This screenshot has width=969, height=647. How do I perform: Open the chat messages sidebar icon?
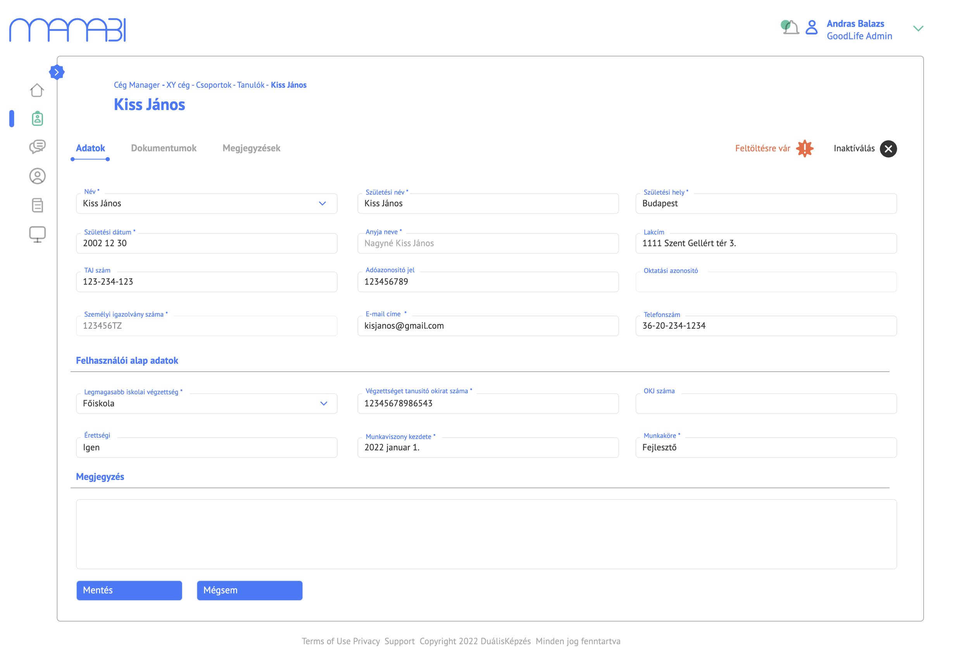coord(37,146)
